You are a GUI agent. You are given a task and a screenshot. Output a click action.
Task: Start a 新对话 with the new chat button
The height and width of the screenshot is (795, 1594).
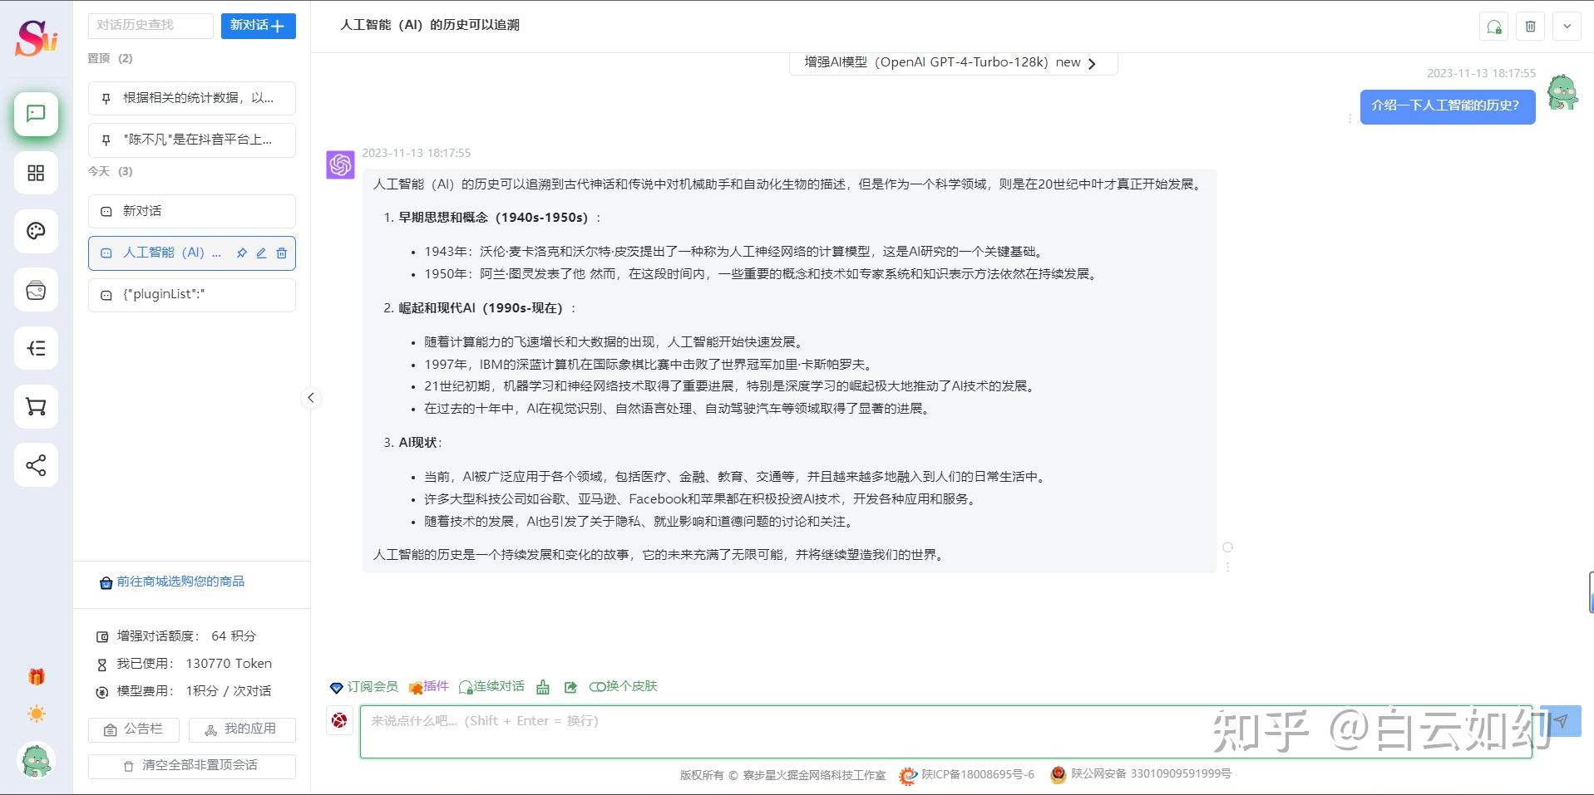point(258,26)
